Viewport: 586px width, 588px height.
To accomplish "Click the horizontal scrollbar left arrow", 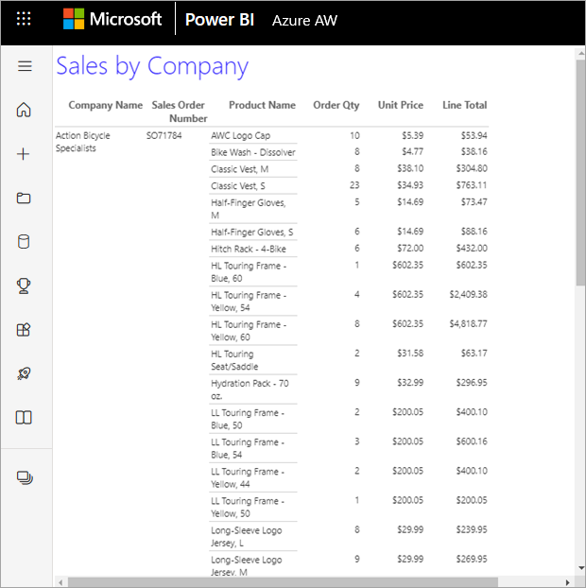I will click(60, 582).
